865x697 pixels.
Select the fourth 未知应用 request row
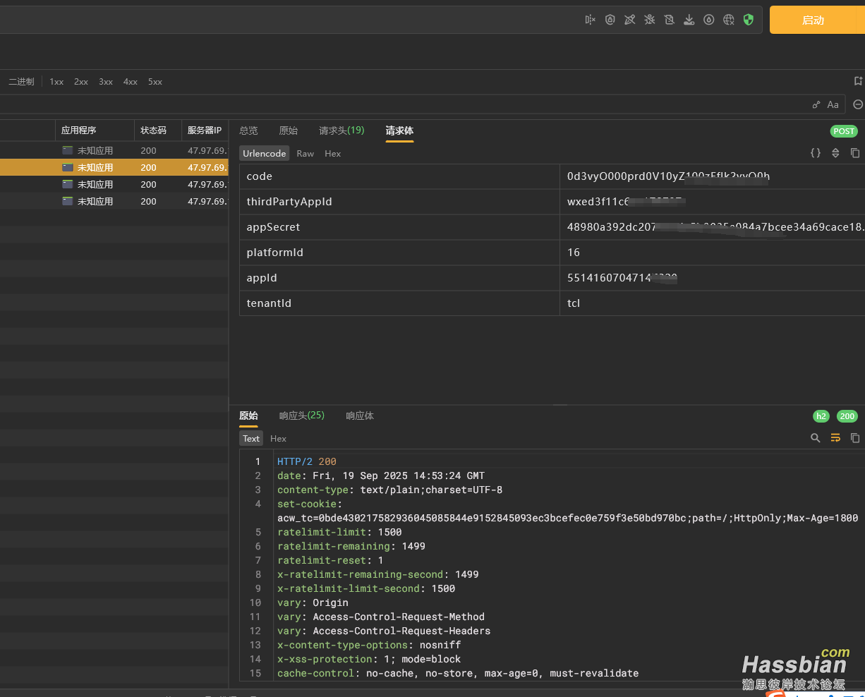114,201
